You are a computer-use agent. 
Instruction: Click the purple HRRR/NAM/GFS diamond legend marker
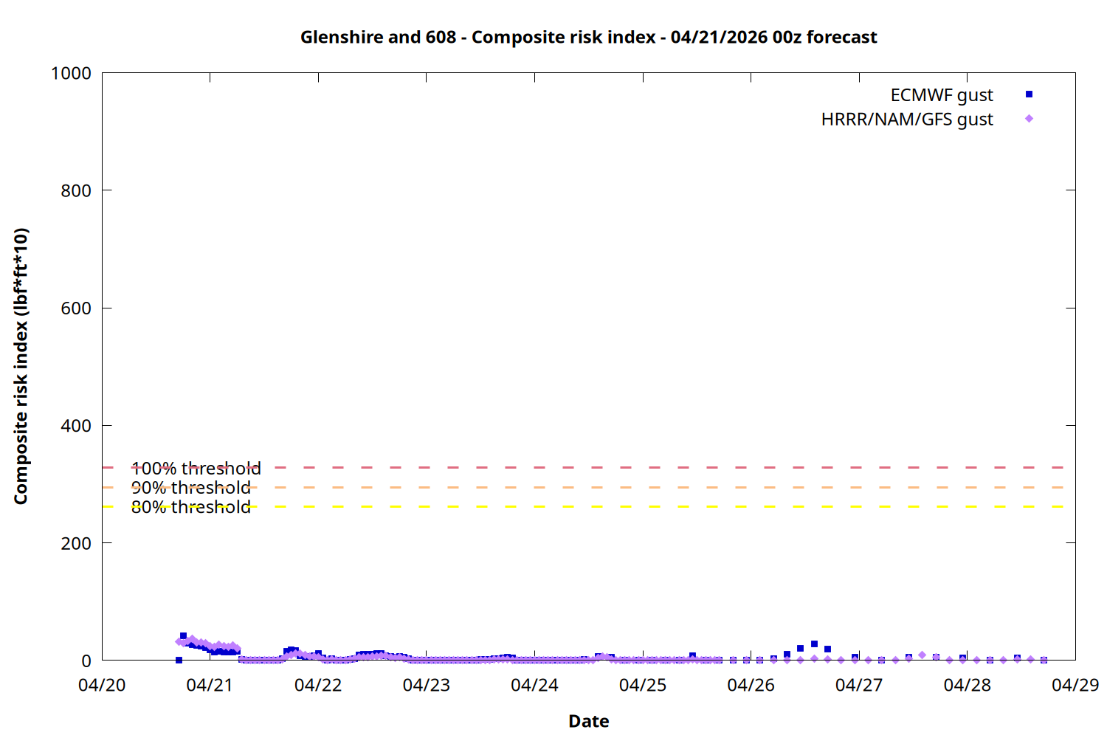click(1029, 119)
